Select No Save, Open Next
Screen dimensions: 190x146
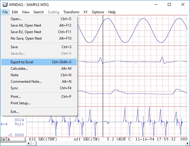(x=39, y=38)
